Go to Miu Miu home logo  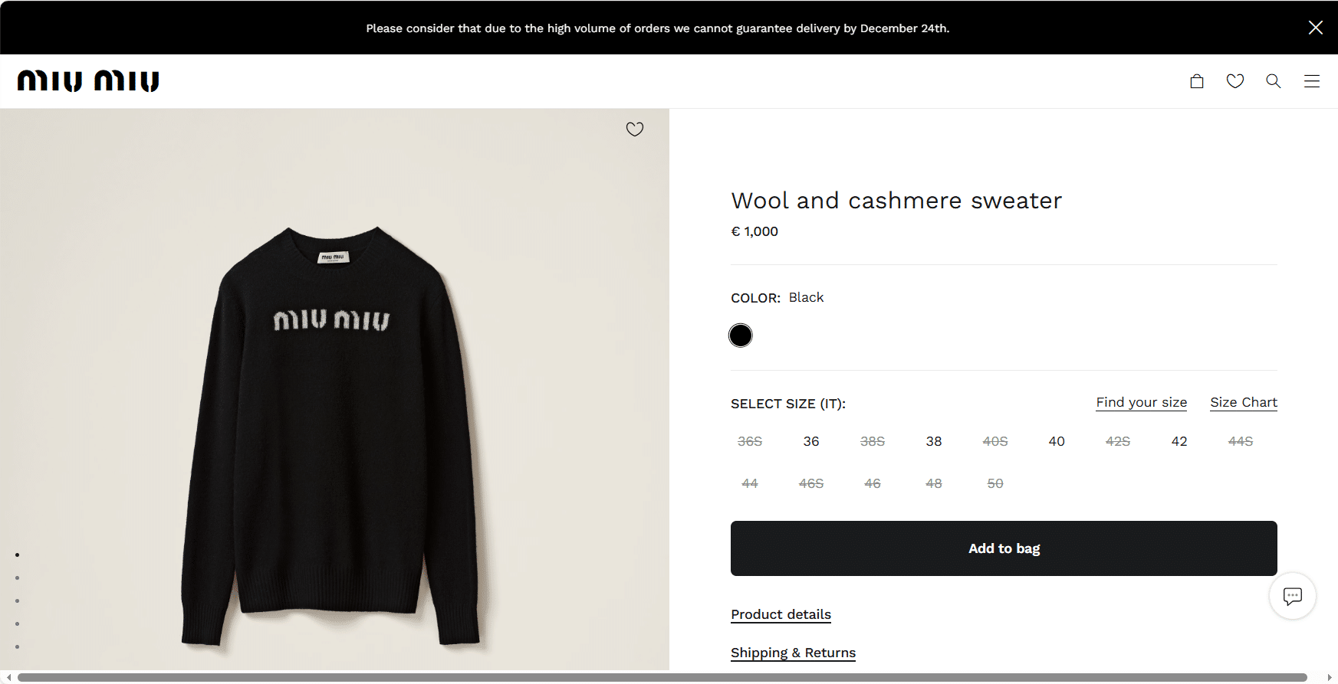pyautogui.click(x=88, y=81)
